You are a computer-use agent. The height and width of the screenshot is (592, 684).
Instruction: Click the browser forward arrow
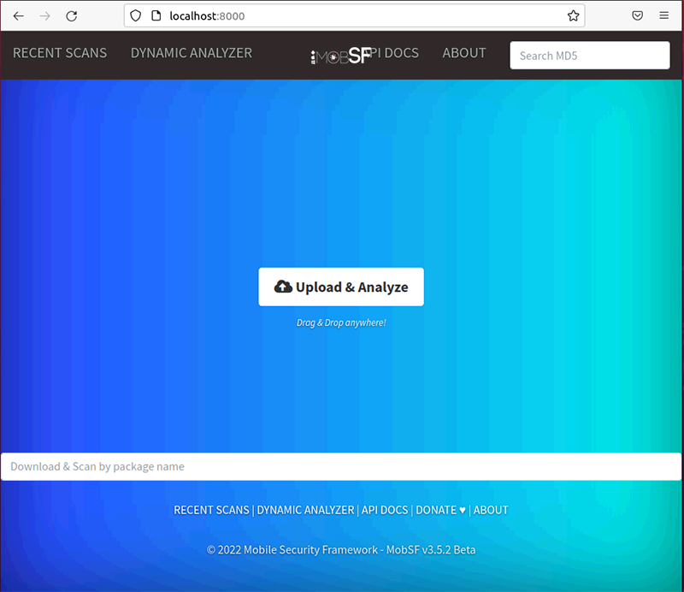[x=45, y=16]
